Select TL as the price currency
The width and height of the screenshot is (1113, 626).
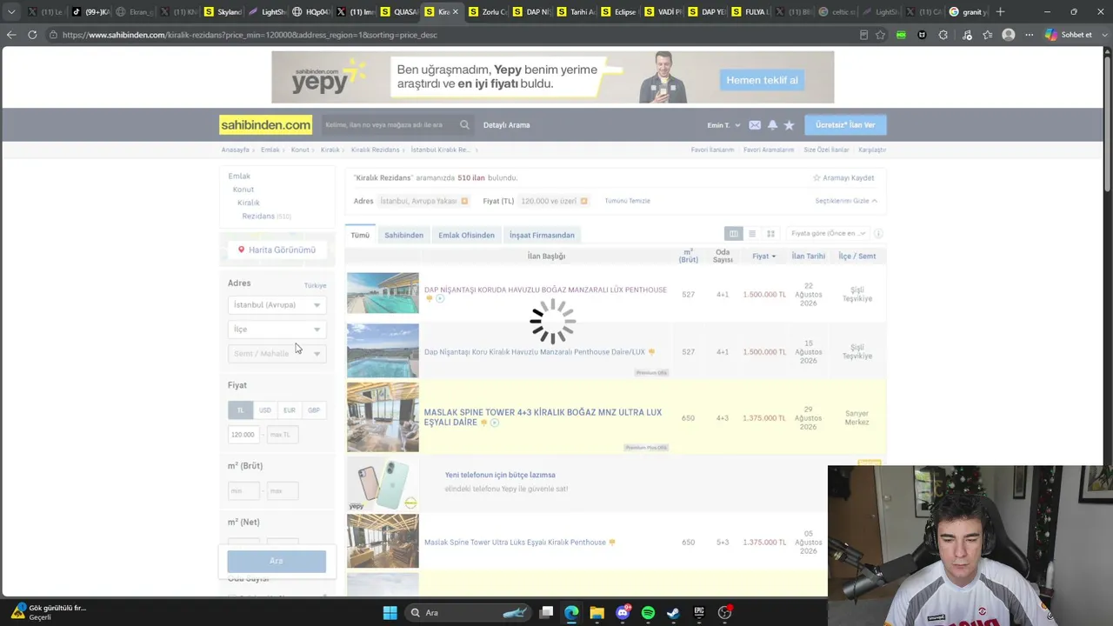pos(241,410)
